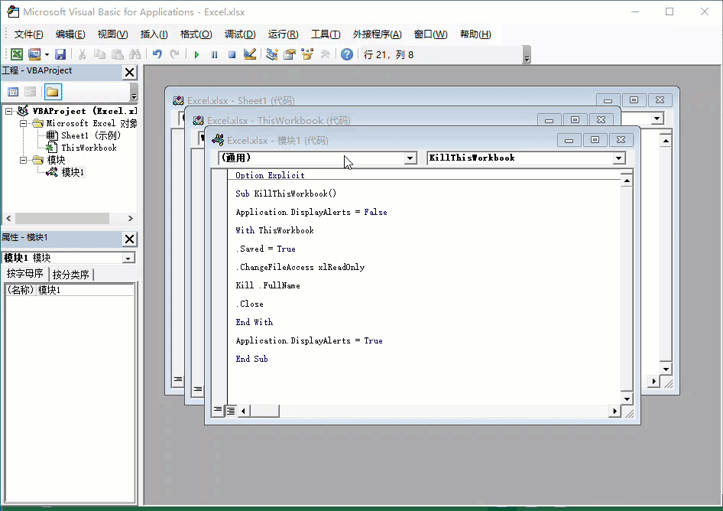This screenshot has width=723, height=511.
Task: Open the Toolbox icon
Action: tap(325, 54)
